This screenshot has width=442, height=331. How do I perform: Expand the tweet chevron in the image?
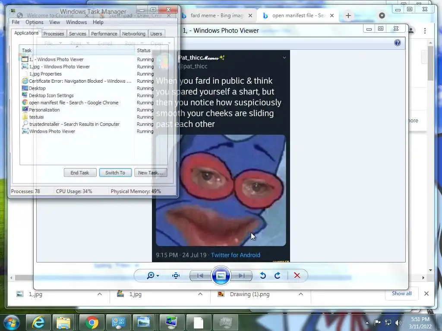[x=284, y=58]
